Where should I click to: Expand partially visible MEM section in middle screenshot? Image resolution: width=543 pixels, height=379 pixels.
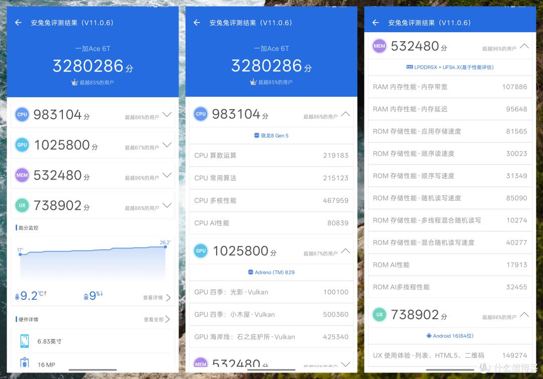coord(345,364)
